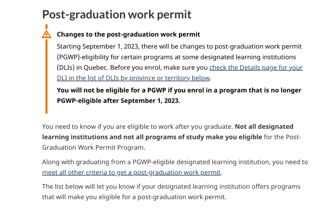
Task: Click "(PGWP)-eligibility for certain programs" text line
Action: coord(176,57)
